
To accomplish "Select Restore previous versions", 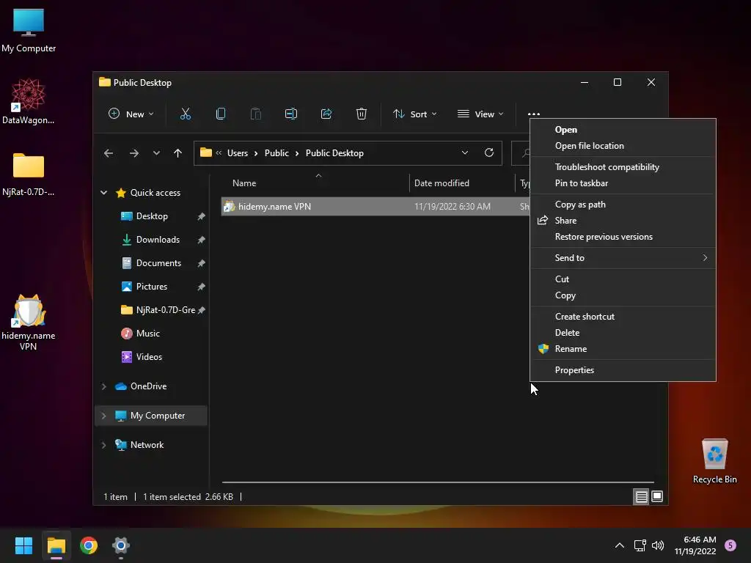I will pyautogui.click(x=623, y=237).
